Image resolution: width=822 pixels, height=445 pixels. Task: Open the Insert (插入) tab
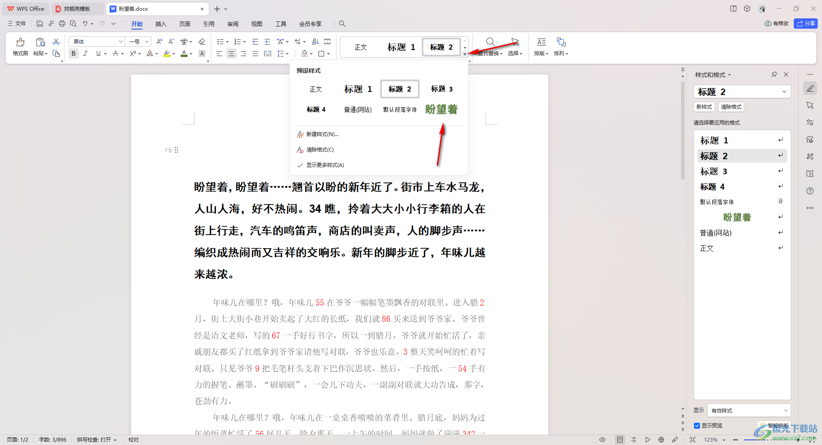pyautogui.click(x=161, y=24)
